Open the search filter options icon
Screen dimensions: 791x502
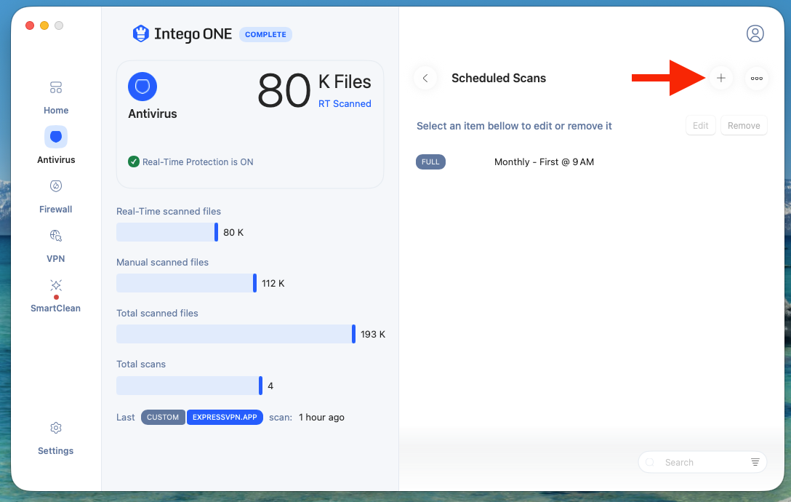[x=755, y=462]
